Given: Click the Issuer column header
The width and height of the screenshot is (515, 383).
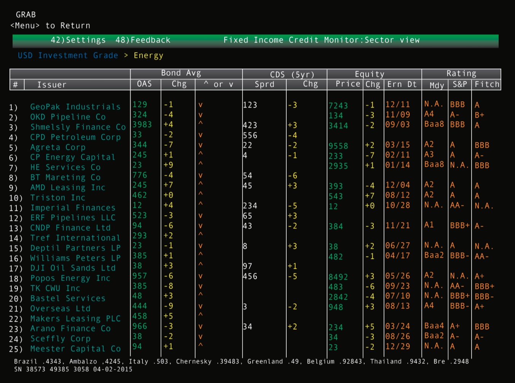Looking at the screenshot, I should tap(52, 85).
